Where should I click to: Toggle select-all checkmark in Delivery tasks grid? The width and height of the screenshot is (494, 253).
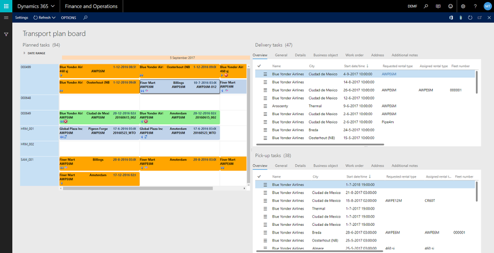(259, 66)
